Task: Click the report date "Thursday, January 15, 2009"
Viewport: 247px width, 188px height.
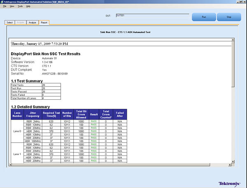Action: click(x=30, y=44)
